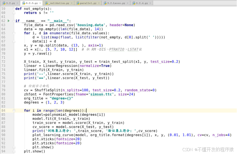Click line number 79 in the gutter
237x154 pixels.
click(x=3, y=90)
